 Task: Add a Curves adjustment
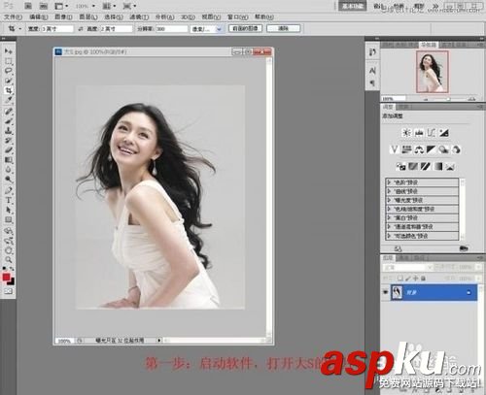pos(432,132)
